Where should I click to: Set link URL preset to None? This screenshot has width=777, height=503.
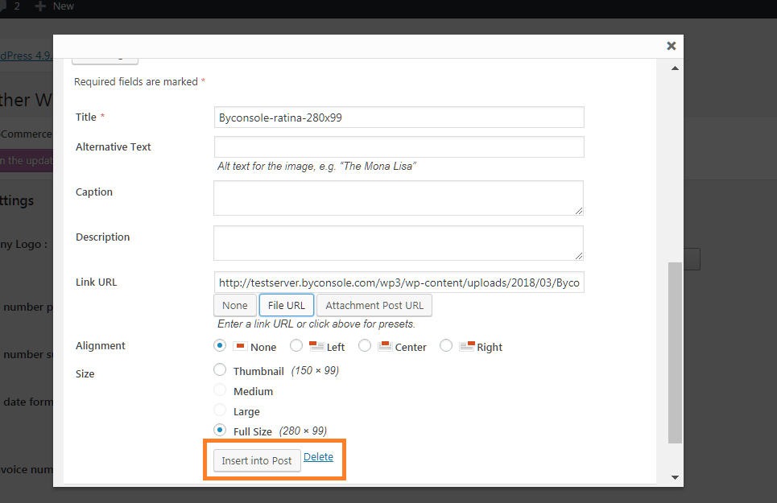click(235, 306)
